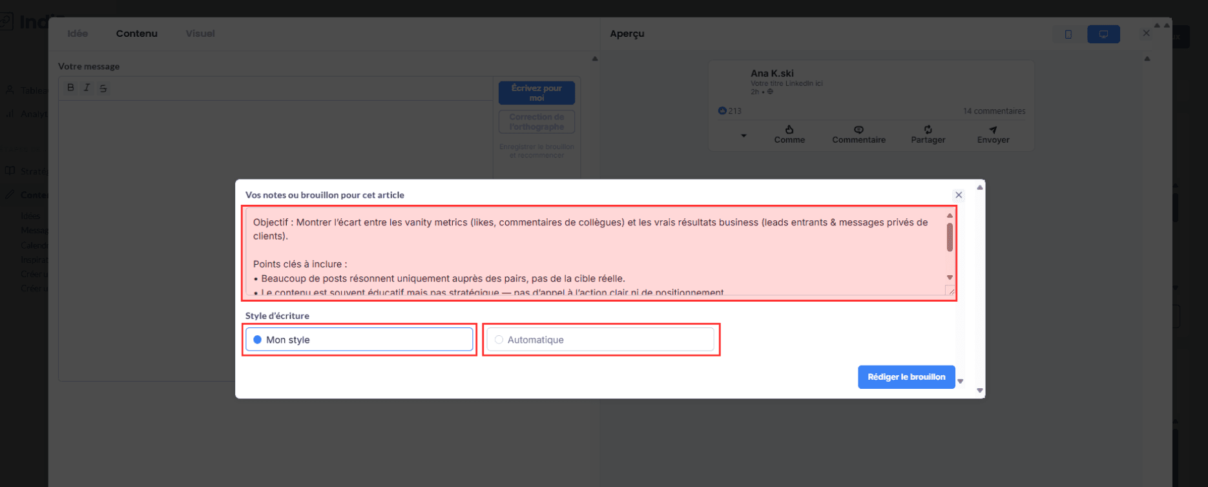Screen dimensions: 1208x487
Task: Switch to desktop preview icon
Action: pyautogui.click(x=1103, y=34)
